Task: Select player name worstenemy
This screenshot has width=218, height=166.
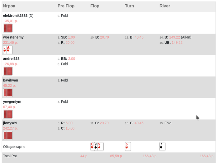Action: (x=13, y=37)
